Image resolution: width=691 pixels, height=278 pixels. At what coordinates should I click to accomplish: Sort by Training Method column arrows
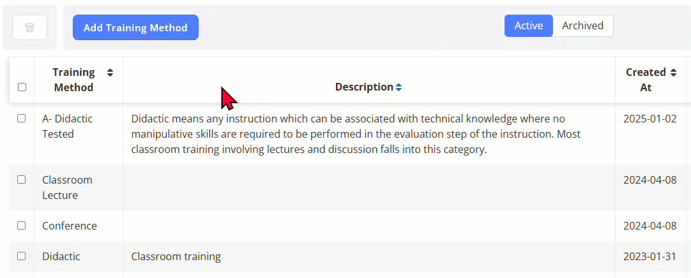[x=110, y=73]
